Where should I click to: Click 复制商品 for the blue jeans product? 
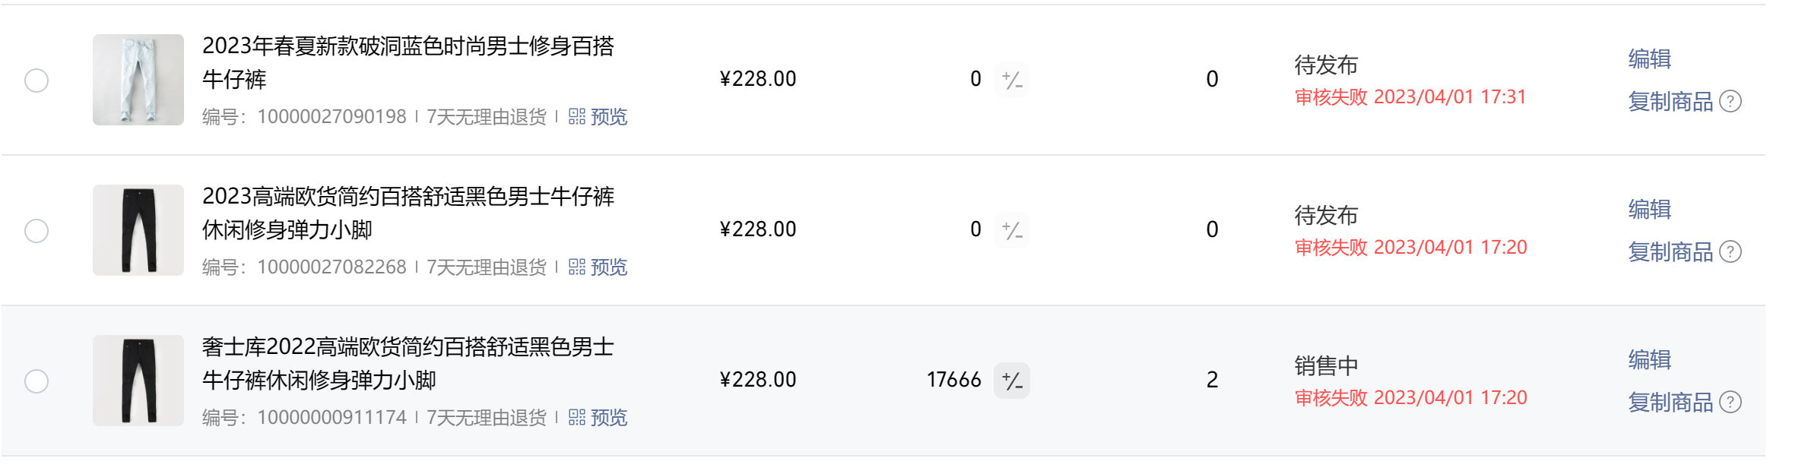click(1670, 101)
